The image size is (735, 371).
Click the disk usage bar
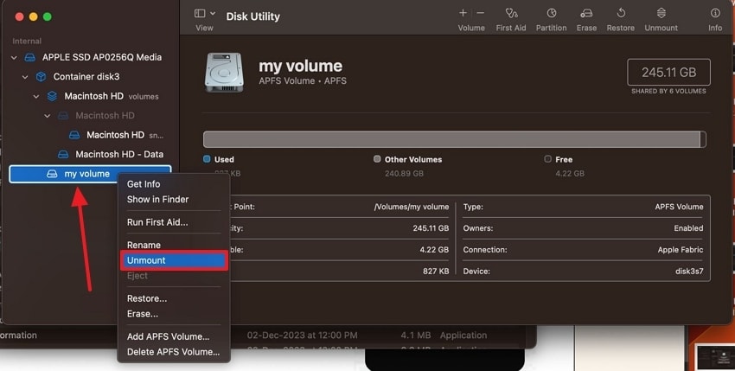(454, 139)
